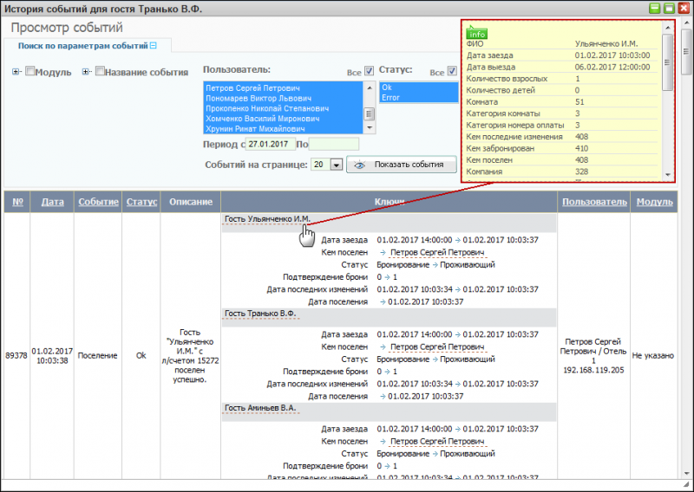Sort table by Дата column header
Image resolution: width=694 pixels, height=492 pixels.
[52, 202]
